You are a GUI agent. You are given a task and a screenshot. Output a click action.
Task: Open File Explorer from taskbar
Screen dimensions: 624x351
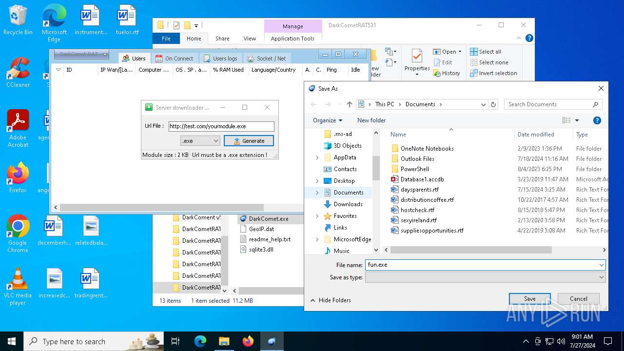click(x=224, y=341)
